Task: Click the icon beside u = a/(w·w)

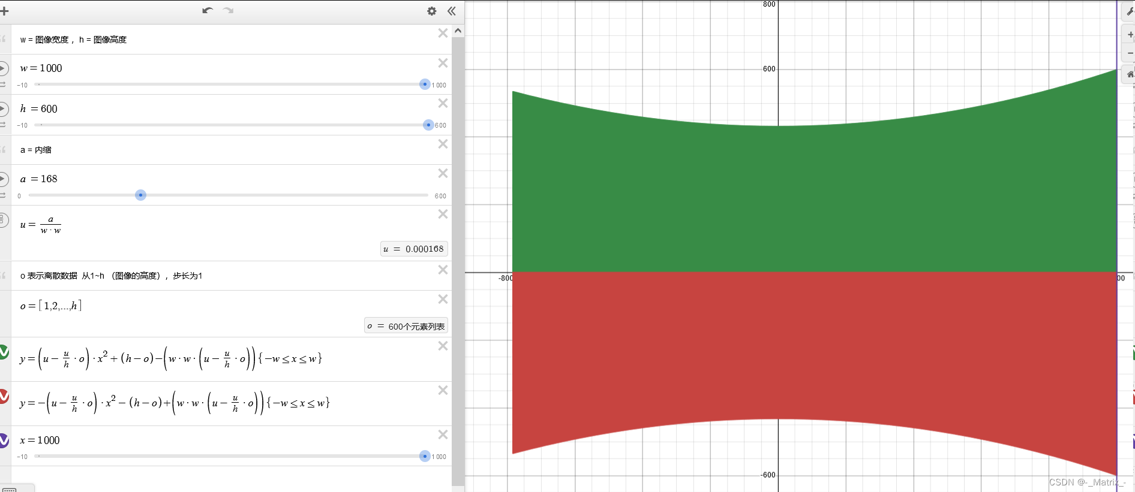Action: point(3,220)
